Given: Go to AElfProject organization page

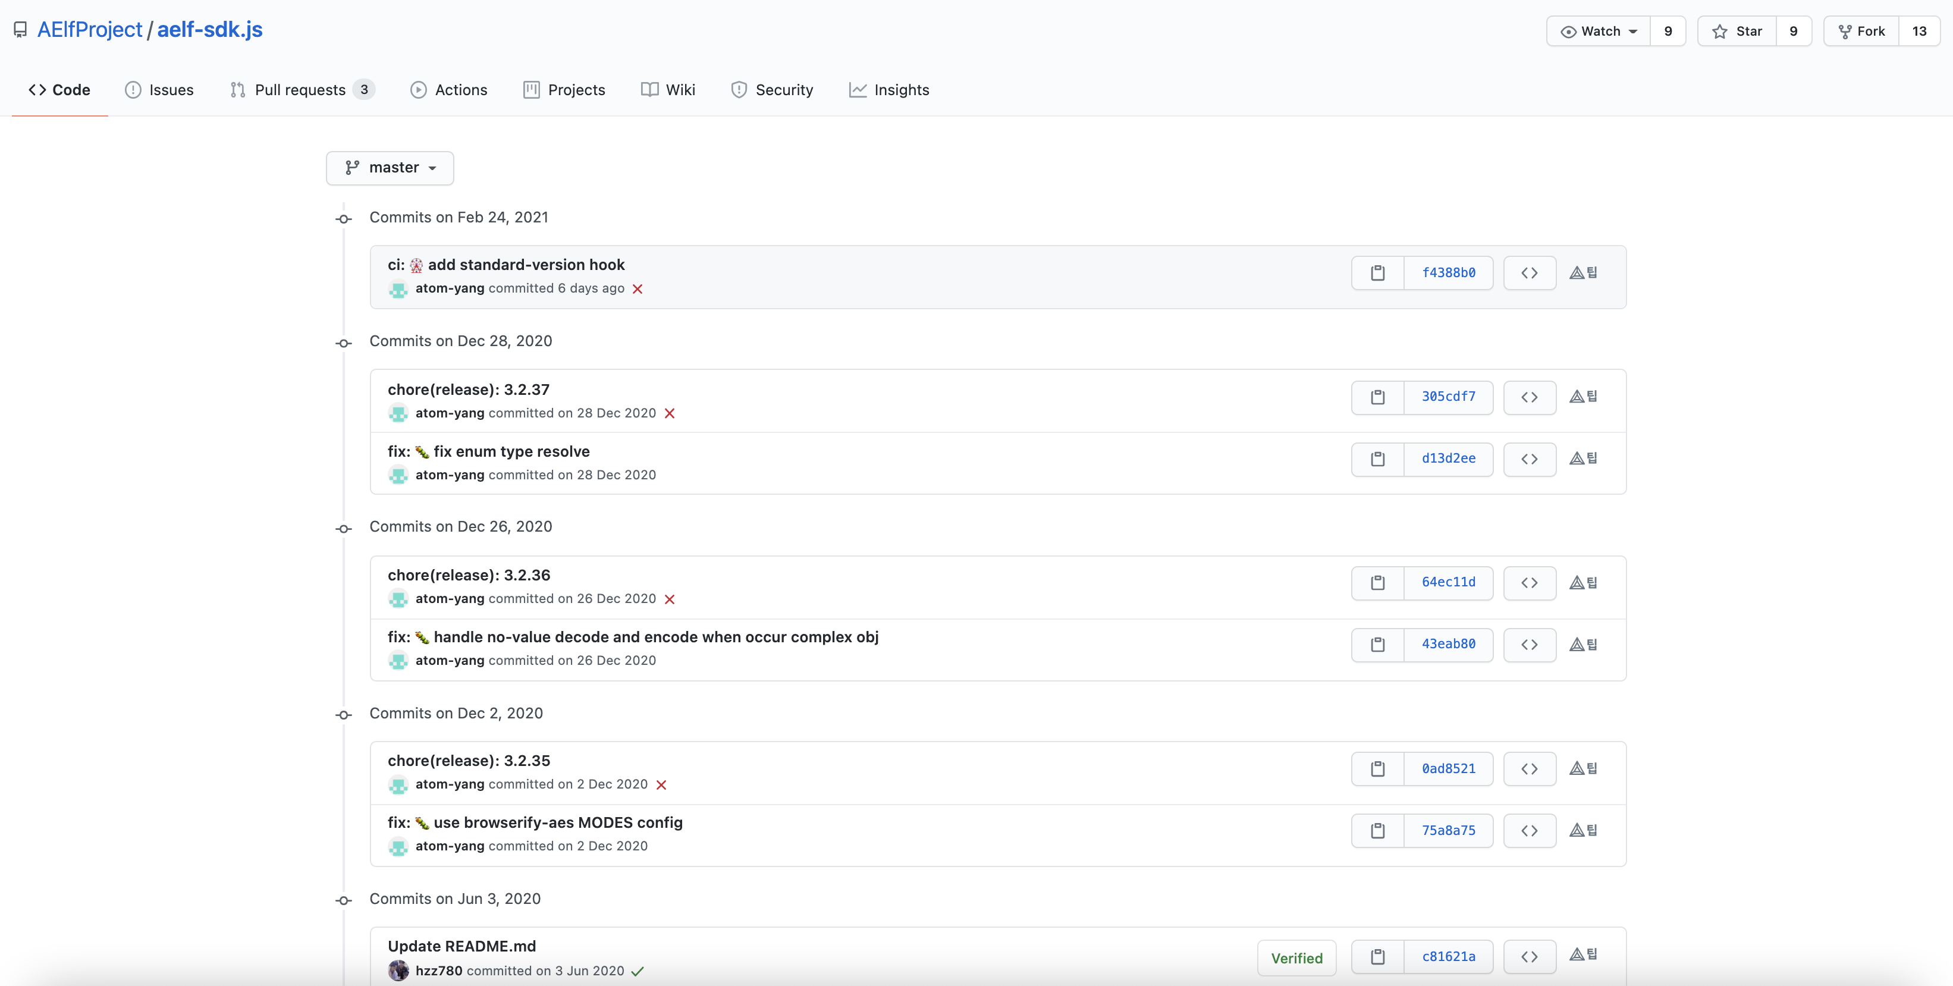Looking at the screenshot, I should 89,30.
